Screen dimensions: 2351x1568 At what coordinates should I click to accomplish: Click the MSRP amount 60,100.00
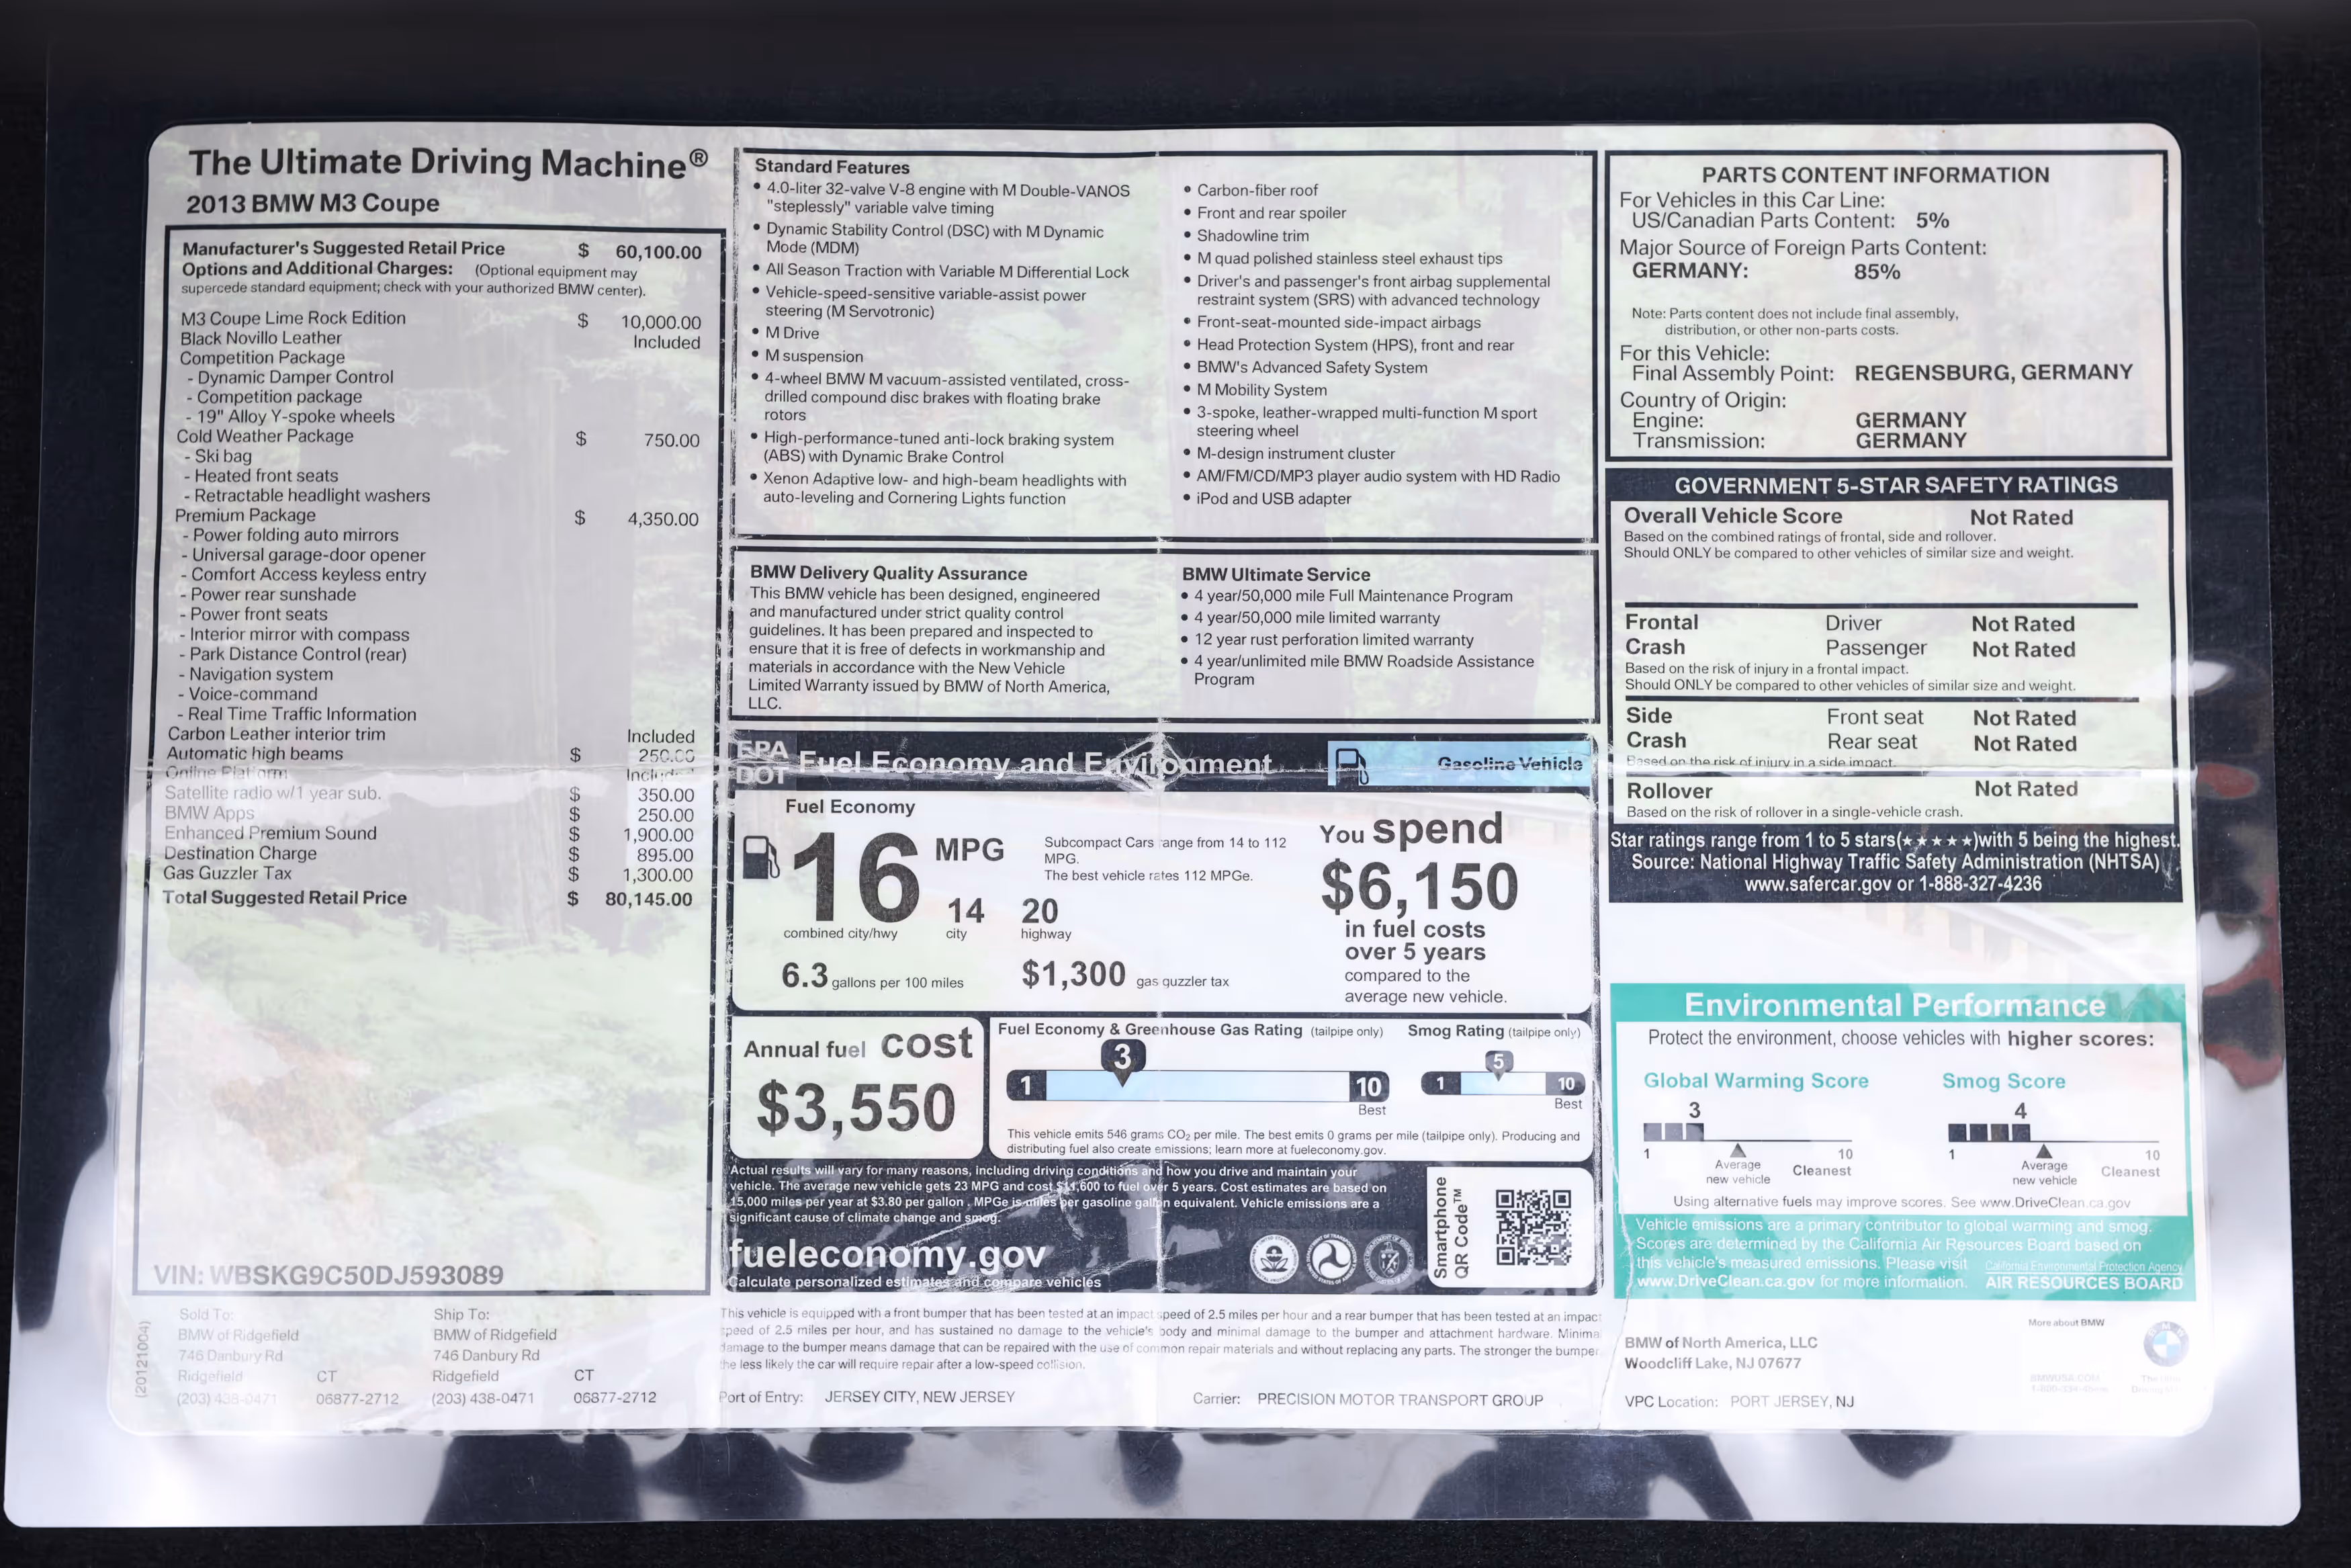[x=658, y=252]
